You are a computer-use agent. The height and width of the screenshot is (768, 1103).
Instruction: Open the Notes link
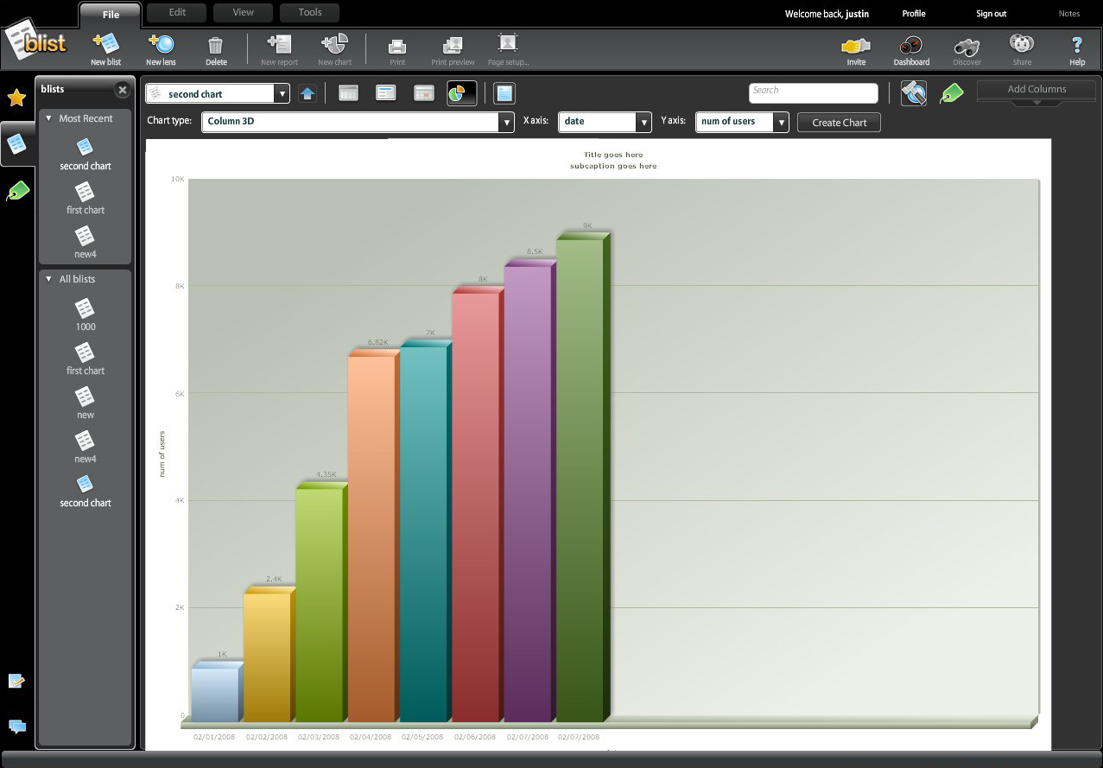[x=1069, y=14]
